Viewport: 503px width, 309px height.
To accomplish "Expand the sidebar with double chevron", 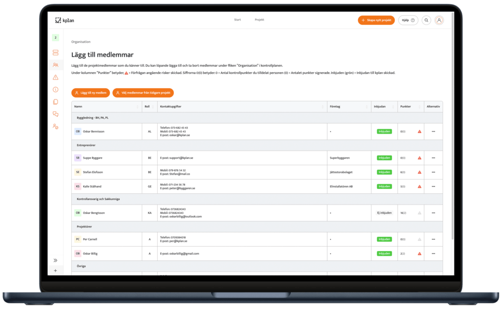I will click(x=56, y=260).
